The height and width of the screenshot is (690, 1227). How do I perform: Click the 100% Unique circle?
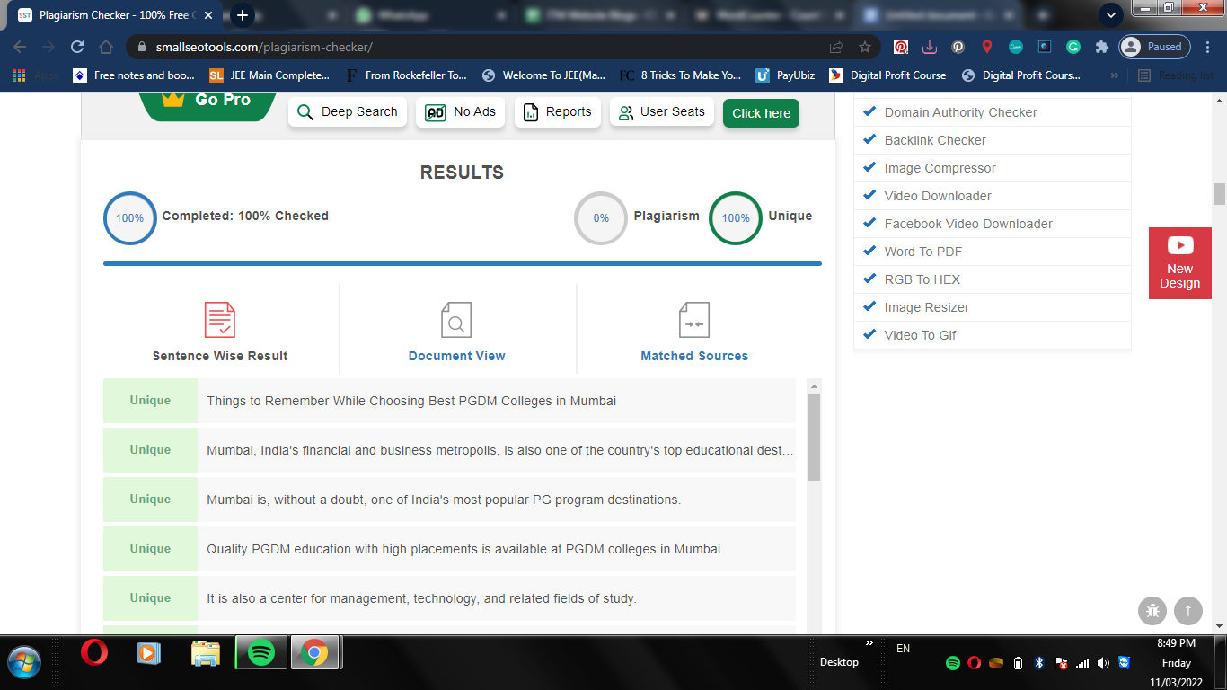[736, 217]
